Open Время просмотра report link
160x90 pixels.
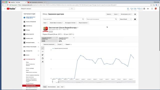[x=30, y=77]
